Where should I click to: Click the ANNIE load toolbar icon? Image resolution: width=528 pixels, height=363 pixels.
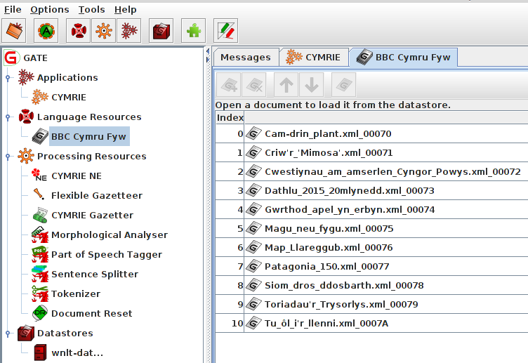click(46, 31)
